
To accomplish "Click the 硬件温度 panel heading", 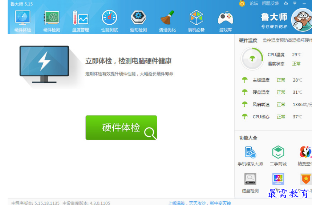I will coord(248,41).
